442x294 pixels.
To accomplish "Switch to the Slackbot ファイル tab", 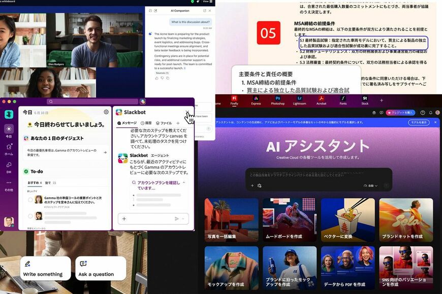I will (x=164, y=123).
